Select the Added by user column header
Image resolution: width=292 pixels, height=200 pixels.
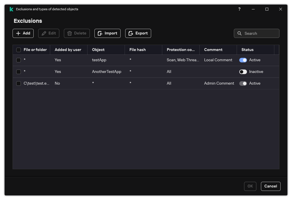[x=68, y=50]
